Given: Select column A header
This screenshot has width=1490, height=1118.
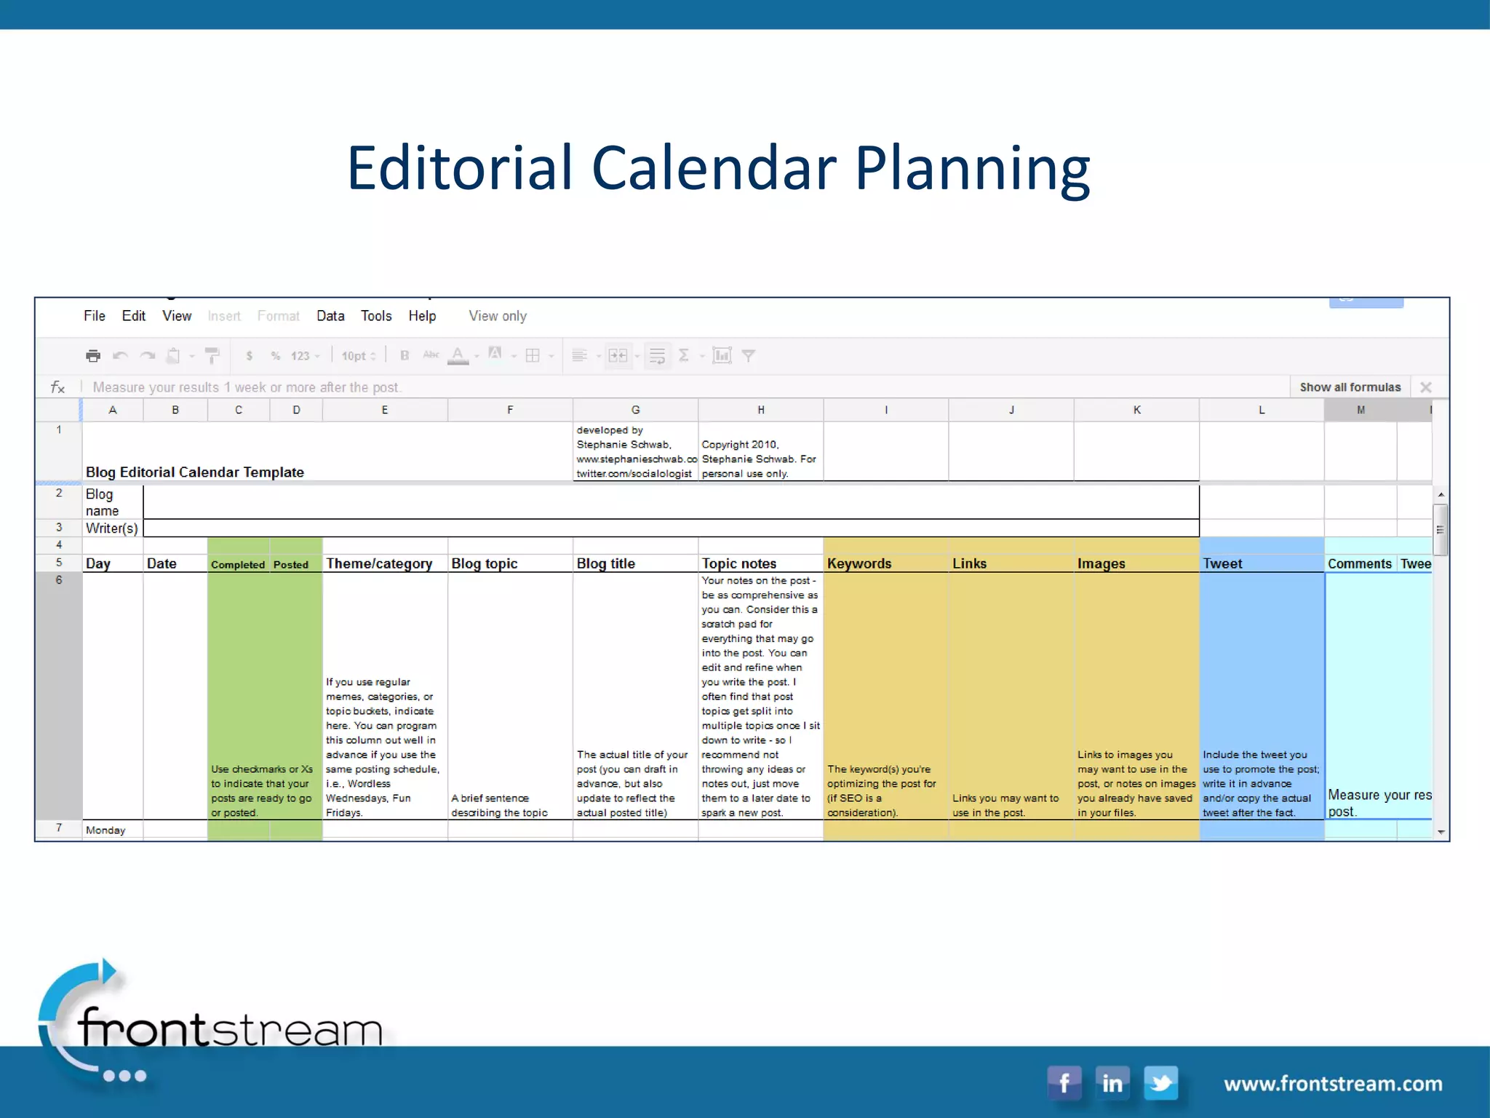Looking at the screenshot, I should [113, 410].
